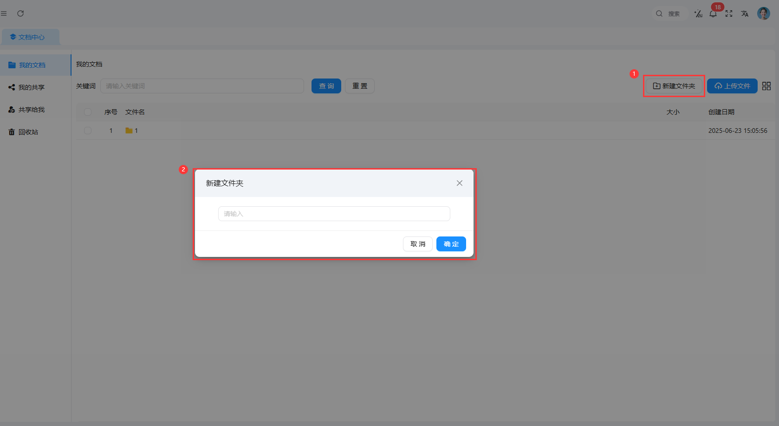
Task: Click the 大小 column header
Action: pos(673,112)
